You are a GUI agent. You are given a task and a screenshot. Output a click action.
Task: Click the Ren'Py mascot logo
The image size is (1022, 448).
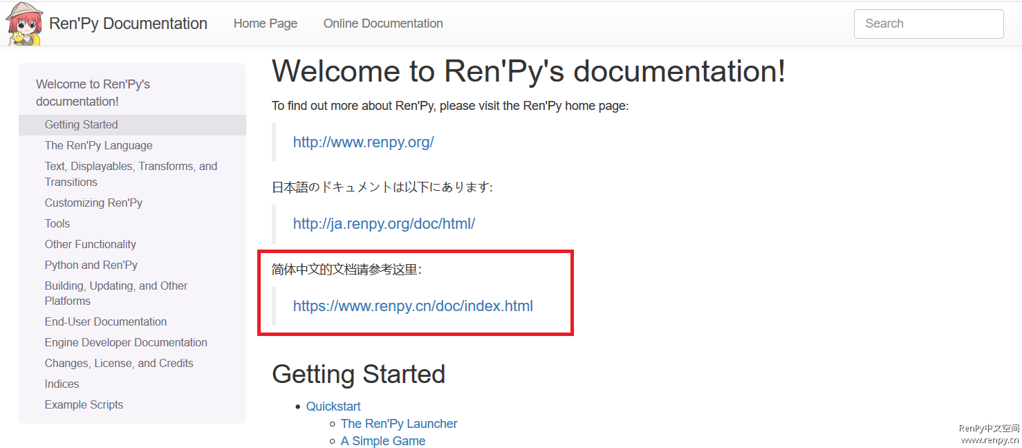[x=25, y=24]
